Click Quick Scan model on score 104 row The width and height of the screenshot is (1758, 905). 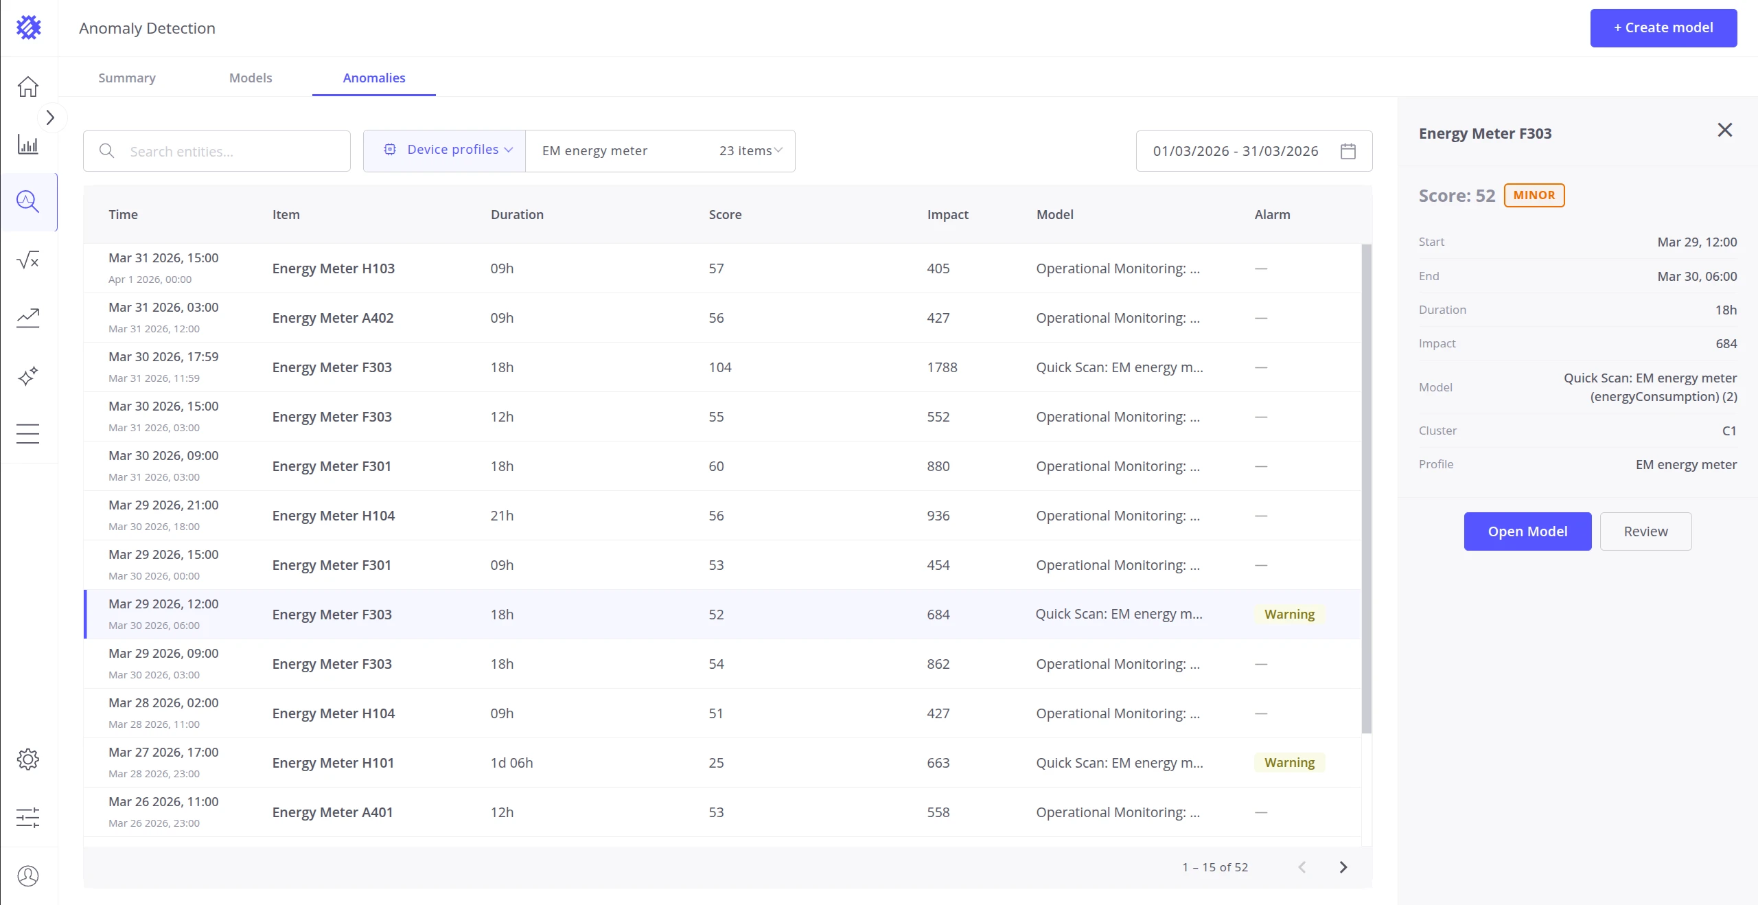(1120, 367)
